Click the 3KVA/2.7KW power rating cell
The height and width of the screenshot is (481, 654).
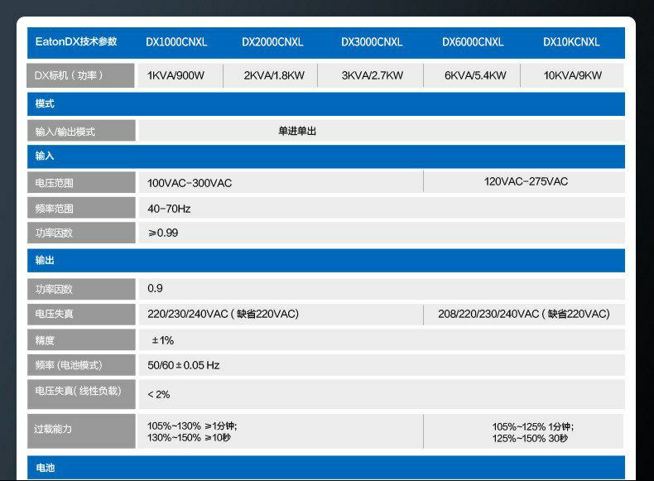coord(372,76)
